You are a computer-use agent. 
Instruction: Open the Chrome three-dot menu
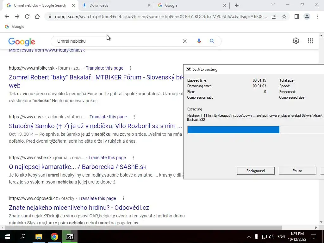[317, 16]
